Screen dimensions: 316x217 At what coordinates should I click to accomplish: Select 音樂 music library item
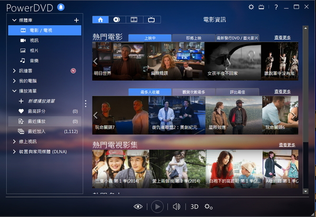(x=45, y=61)
